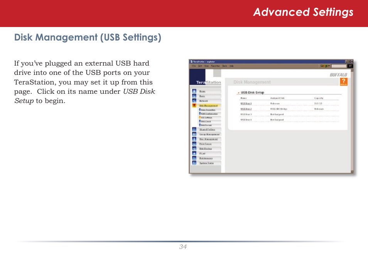Click the Basic settings icon
The width and height of the screenshot is (368, 255).
(194, 96)
